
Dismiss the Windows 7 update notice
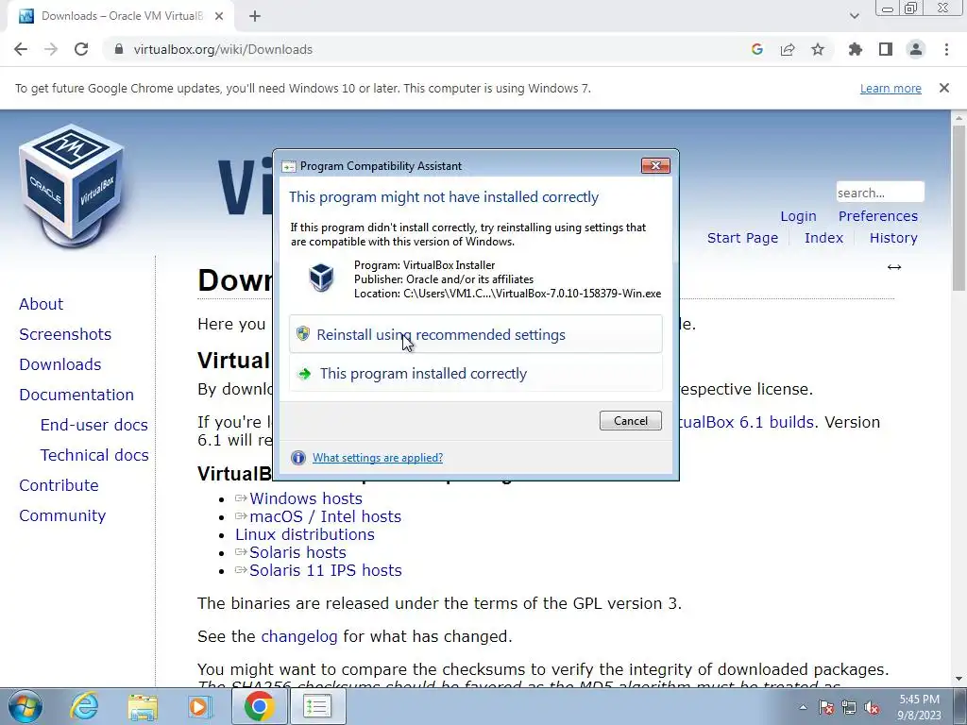click(944, 88)
